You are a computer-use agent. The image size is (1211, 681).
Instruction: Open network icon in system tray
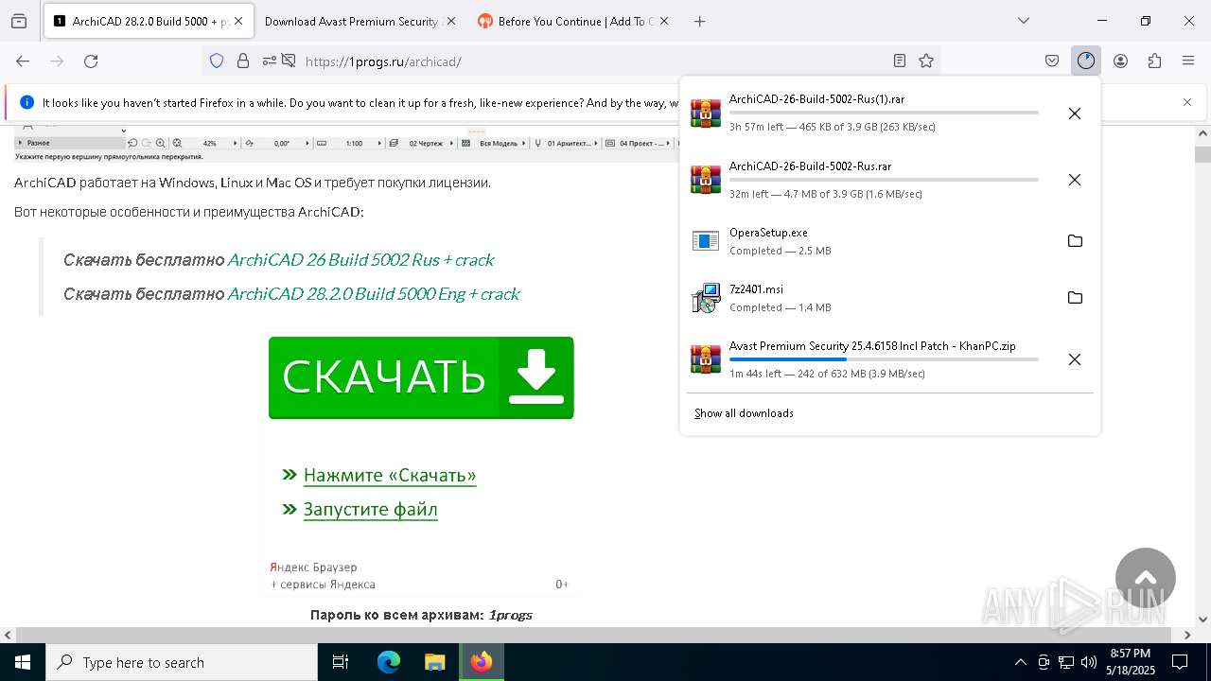1066,662
